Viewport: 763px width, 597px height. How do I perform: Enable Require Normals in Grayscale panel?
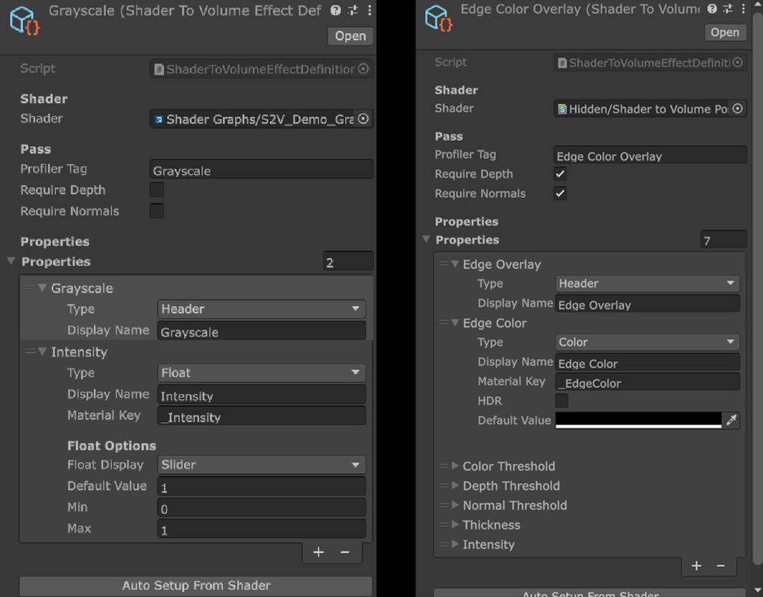pos(157,211)
